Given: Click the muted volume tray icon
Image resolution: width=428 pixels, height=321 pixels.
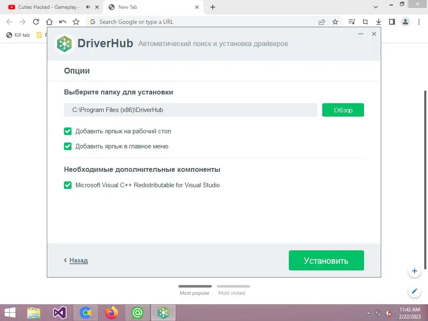Looking at the screenshot, I should [388, 313].
